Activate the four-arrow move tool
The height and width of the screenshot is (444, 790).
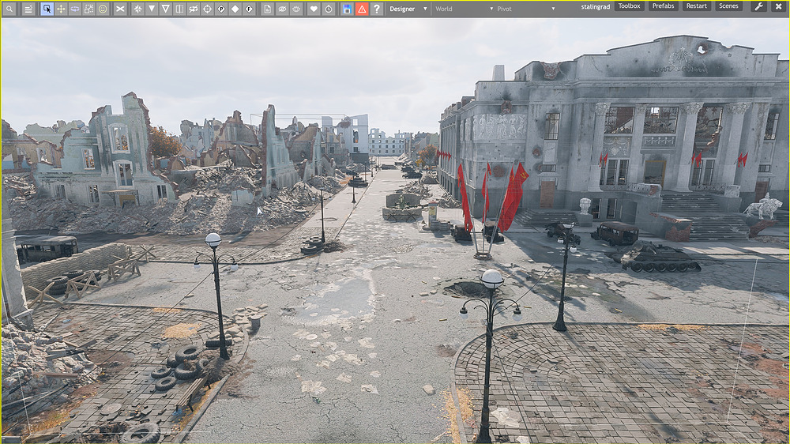click(61, 9)
